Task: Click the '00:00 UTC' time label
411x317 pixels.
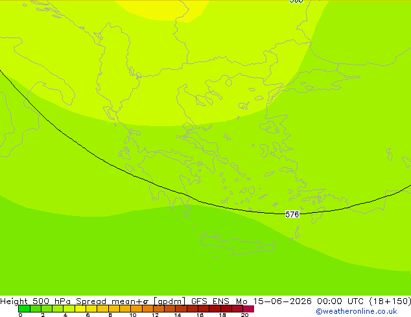Action: pos(340,301)
